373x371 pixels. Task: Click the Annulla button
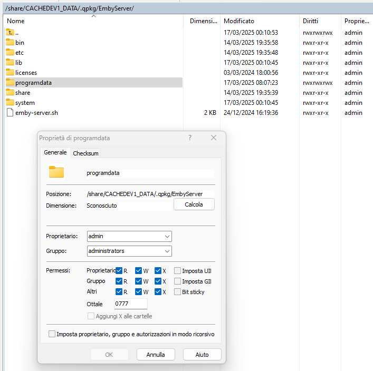pos(156,354)
